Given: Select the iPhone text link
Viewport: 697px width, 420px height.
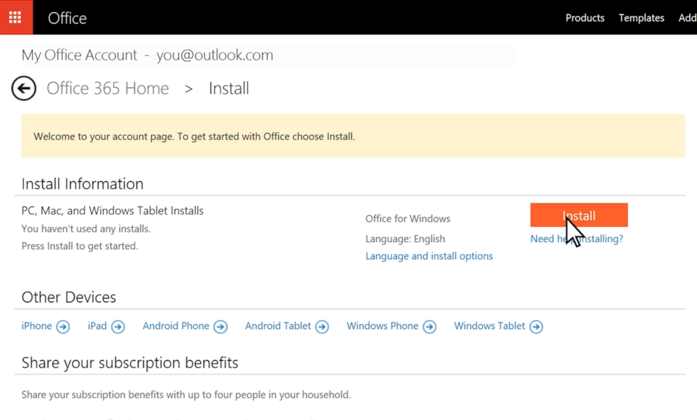Looking at the screenshot, I should click(36, 326).
